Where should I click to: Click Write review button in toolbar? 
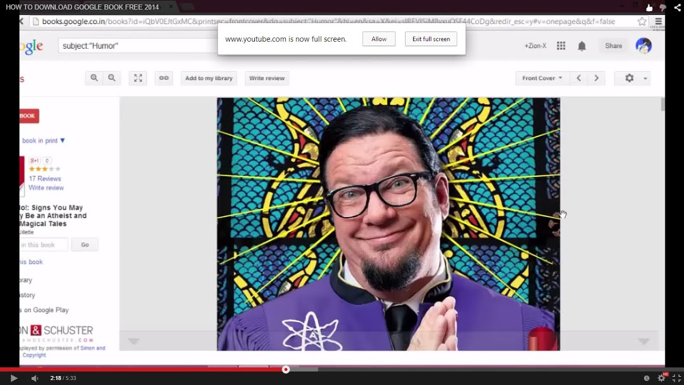pos(267,78)
